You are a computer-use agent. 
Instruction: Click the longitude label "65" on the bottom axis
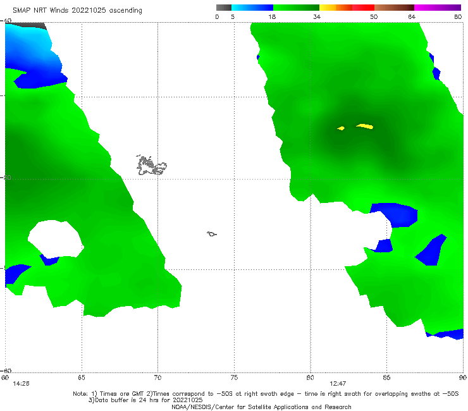coord(82,377)
